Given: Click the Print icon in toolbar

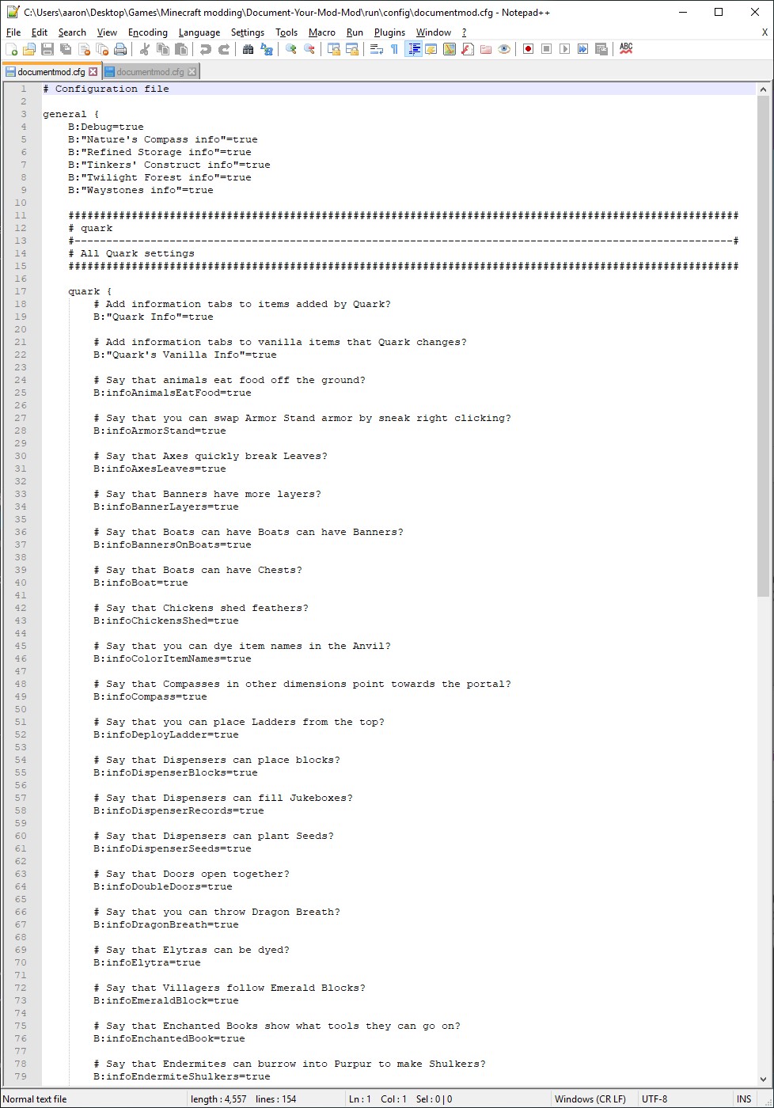Looking at the screenshot, I should 120,49.
